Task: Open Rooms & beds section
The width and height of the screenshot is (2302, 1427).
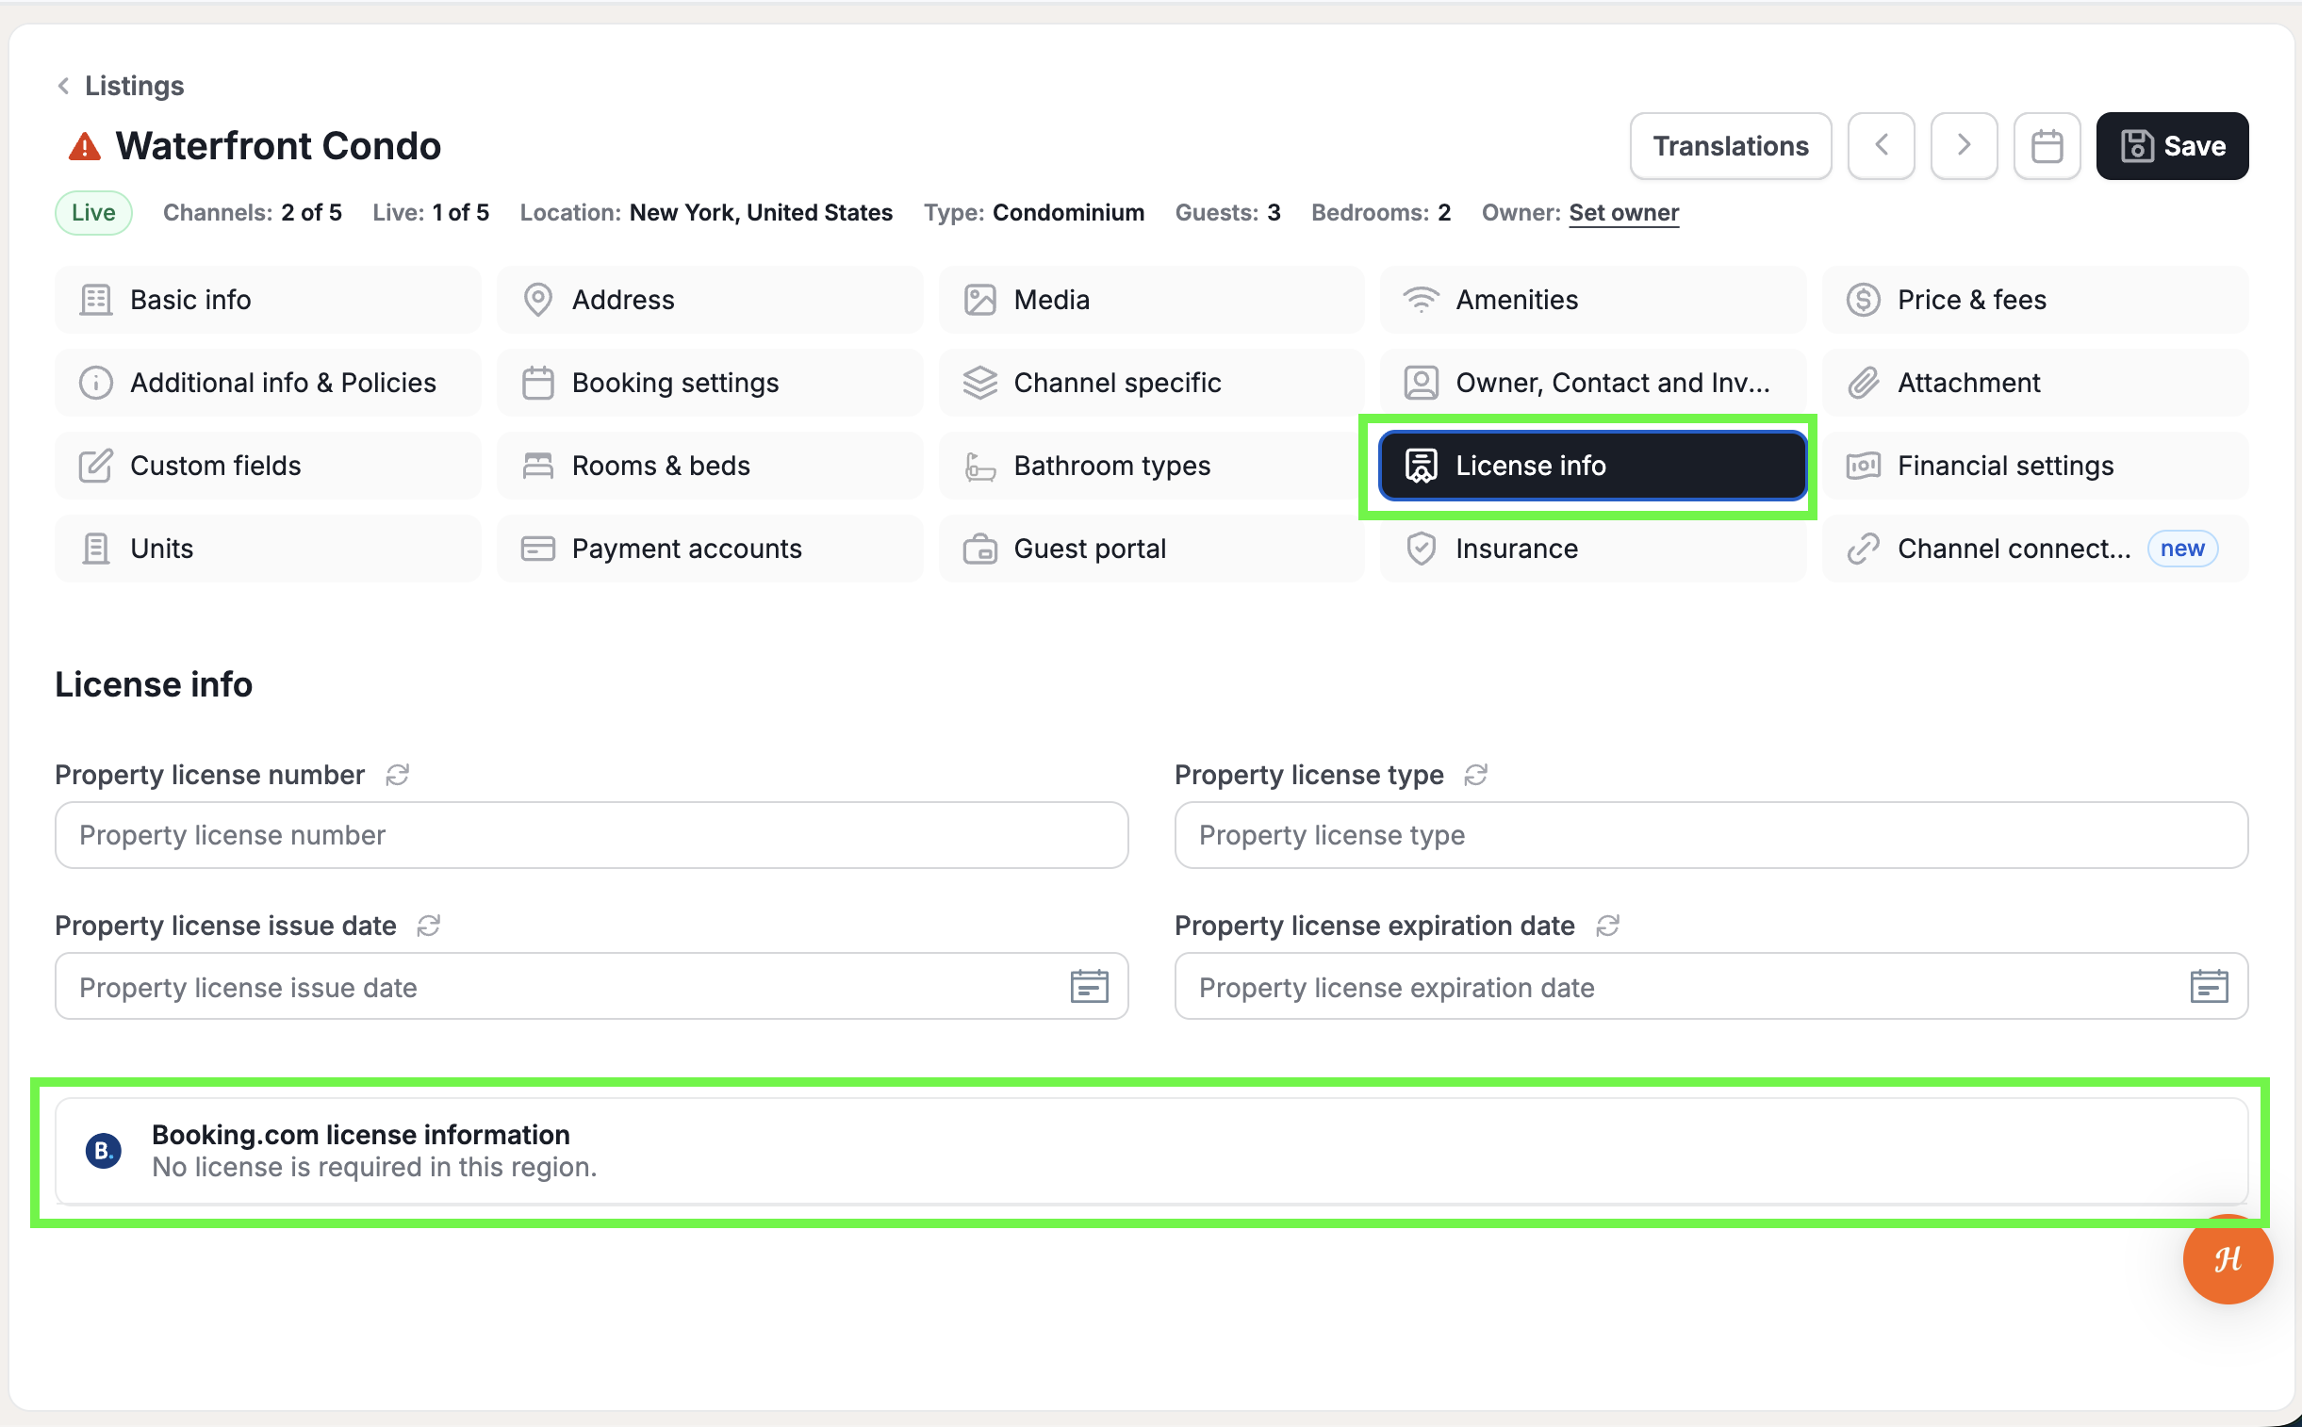Action: click(710, 467)
